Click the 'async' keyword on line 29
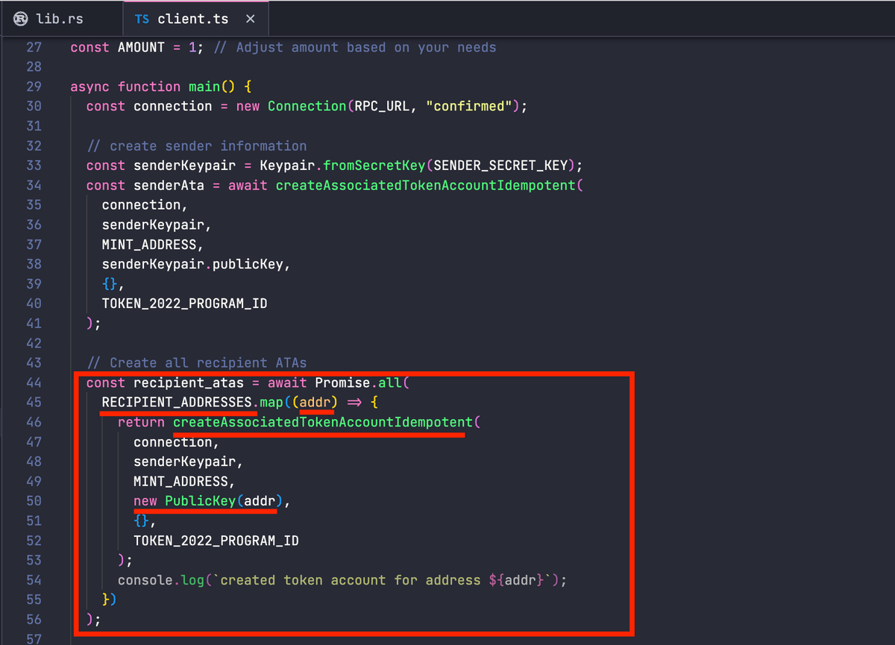Image resolution: width=895 pixels, height=645 pixels. [90, 86]
